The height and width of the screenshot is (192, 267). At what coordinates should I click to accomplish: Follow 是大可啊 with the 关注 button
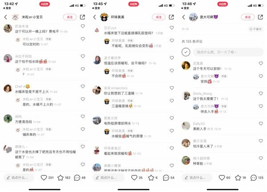point(248,17)
